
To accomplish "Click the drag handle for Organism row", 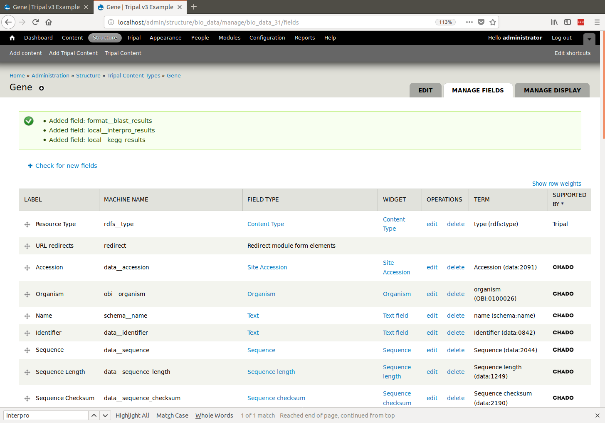I will click(27, 294).
